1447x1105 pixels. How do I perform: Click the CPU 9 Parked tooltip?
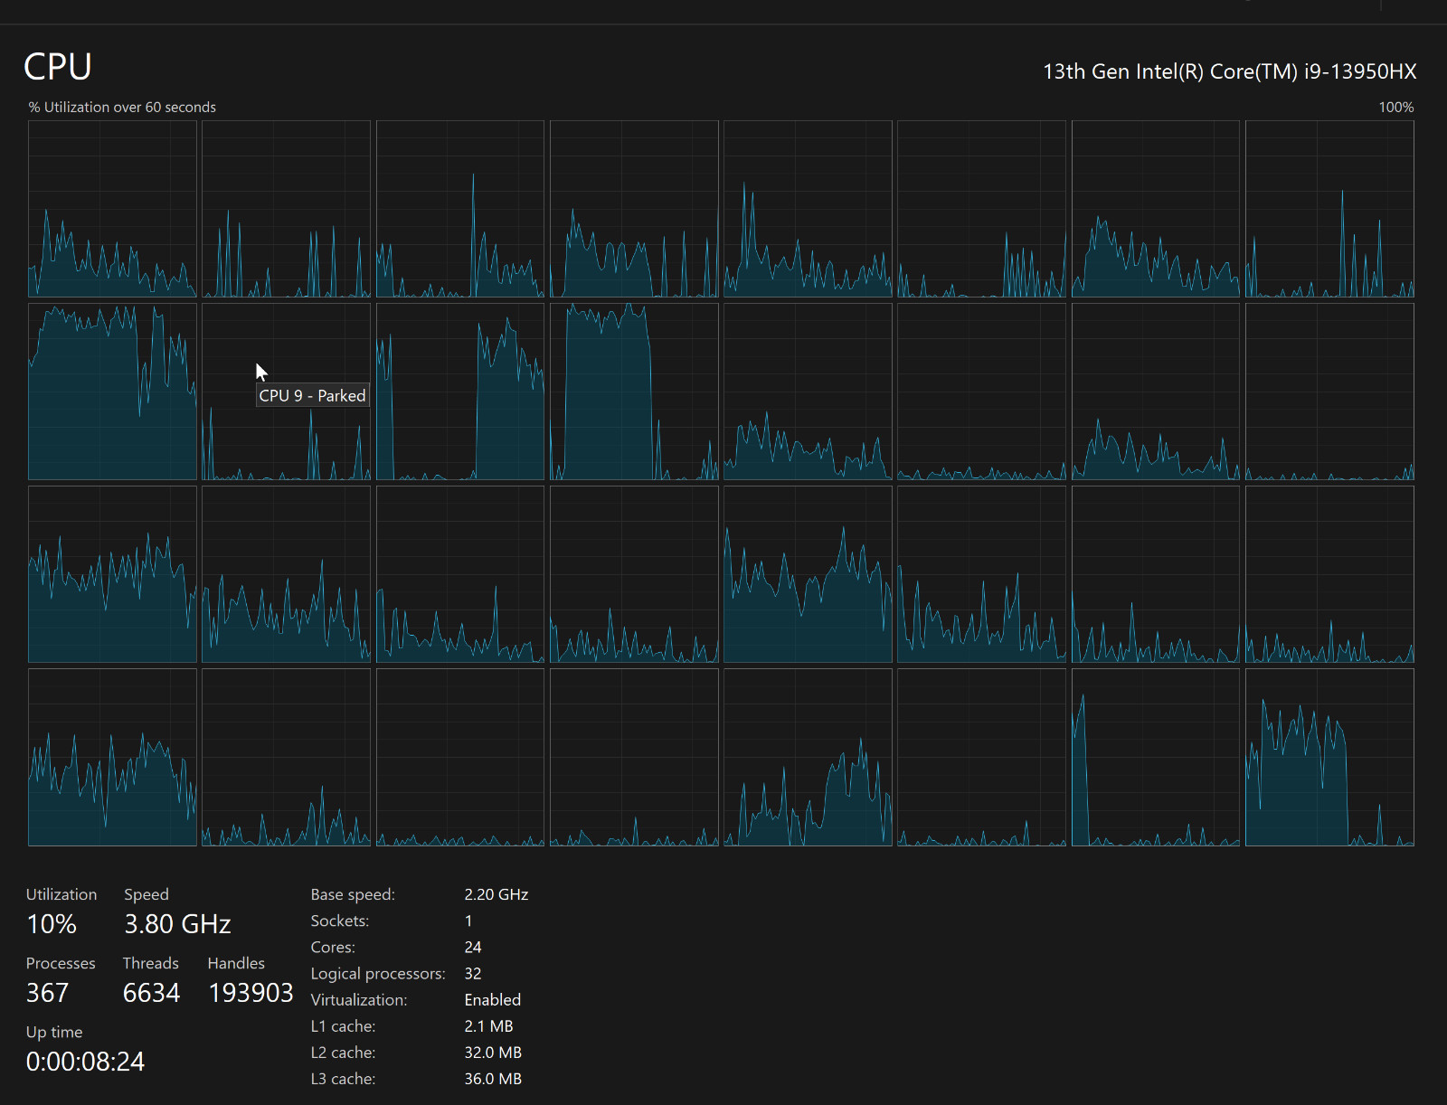pos(313,395)
